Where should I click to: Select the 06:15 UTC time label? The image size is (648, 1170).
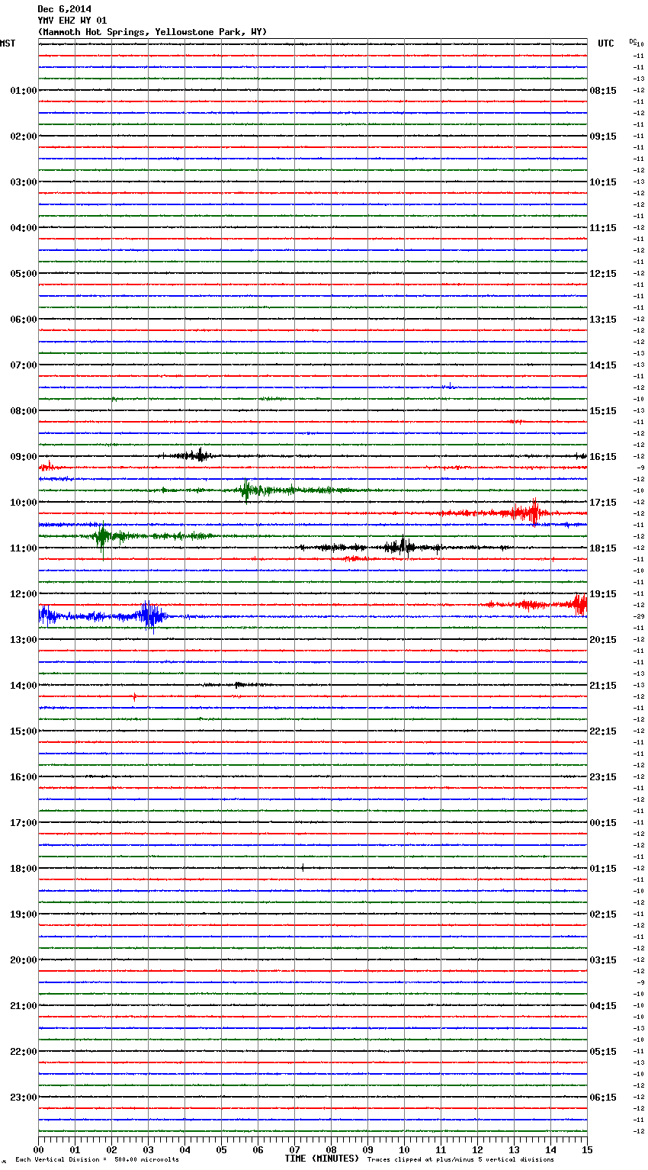(603, 1098)
